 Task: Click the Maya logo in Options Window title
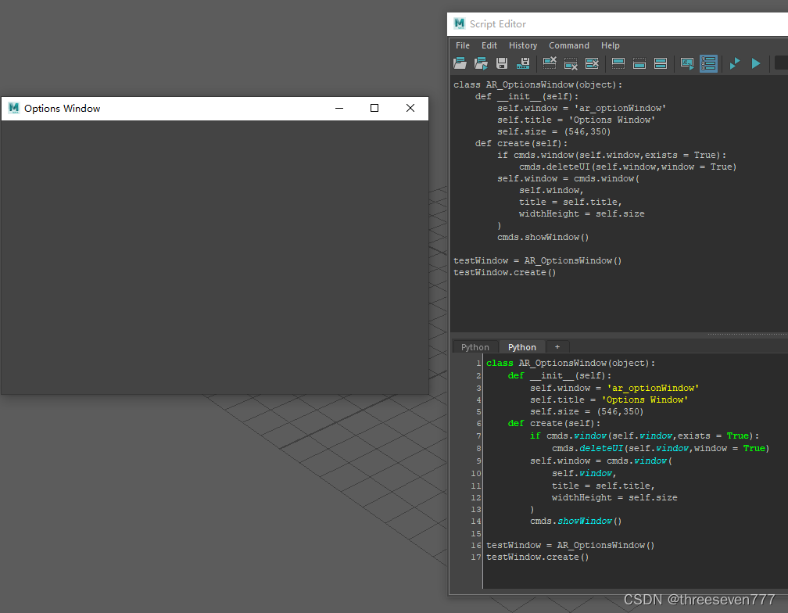pyautogui.click(x=13, y=108)
